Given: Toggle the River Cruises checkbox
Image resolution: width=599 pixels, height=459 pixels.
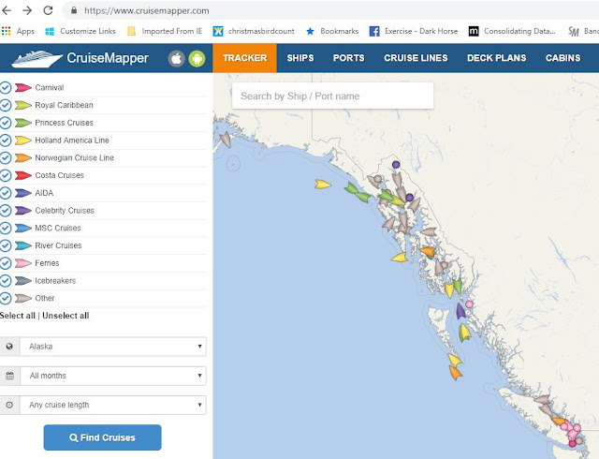Looking at the screenshot, I should 6,245.
